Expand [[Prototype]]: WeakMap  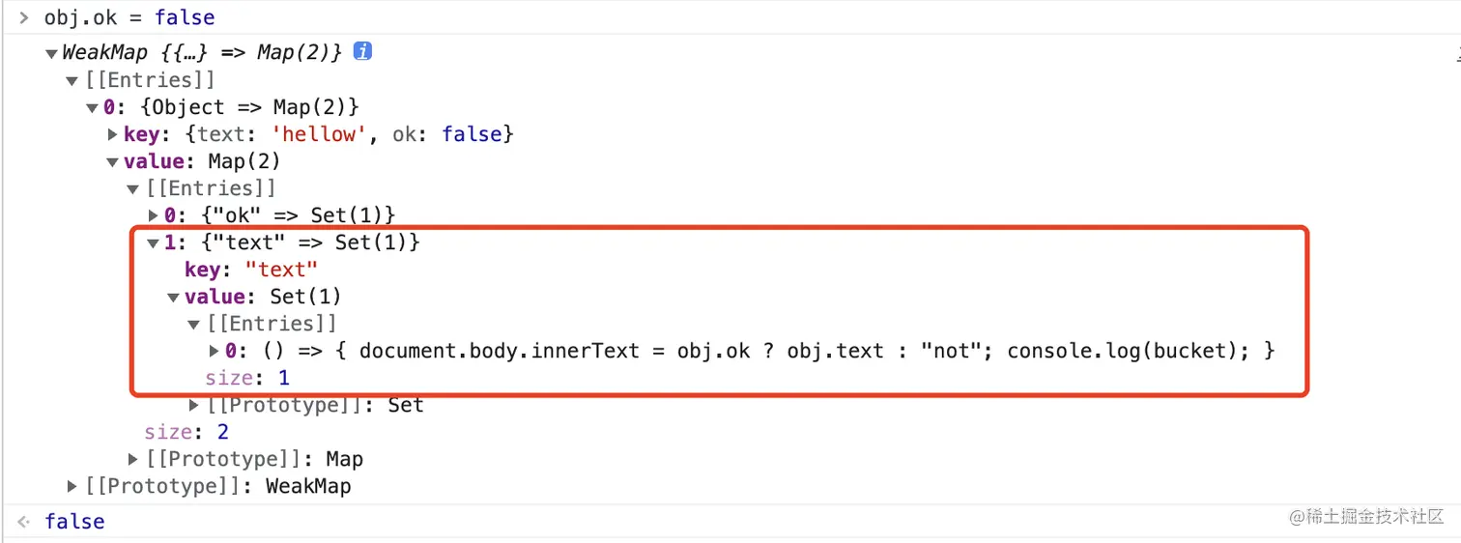coord(72,486)
